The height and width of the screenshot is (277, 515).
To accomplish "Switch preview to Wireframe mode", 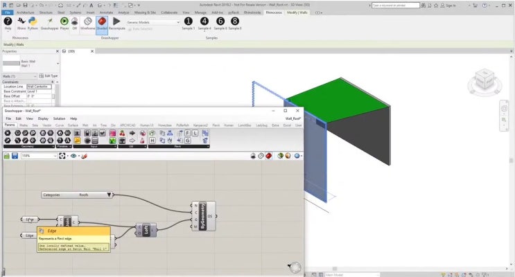I will 88,24.
